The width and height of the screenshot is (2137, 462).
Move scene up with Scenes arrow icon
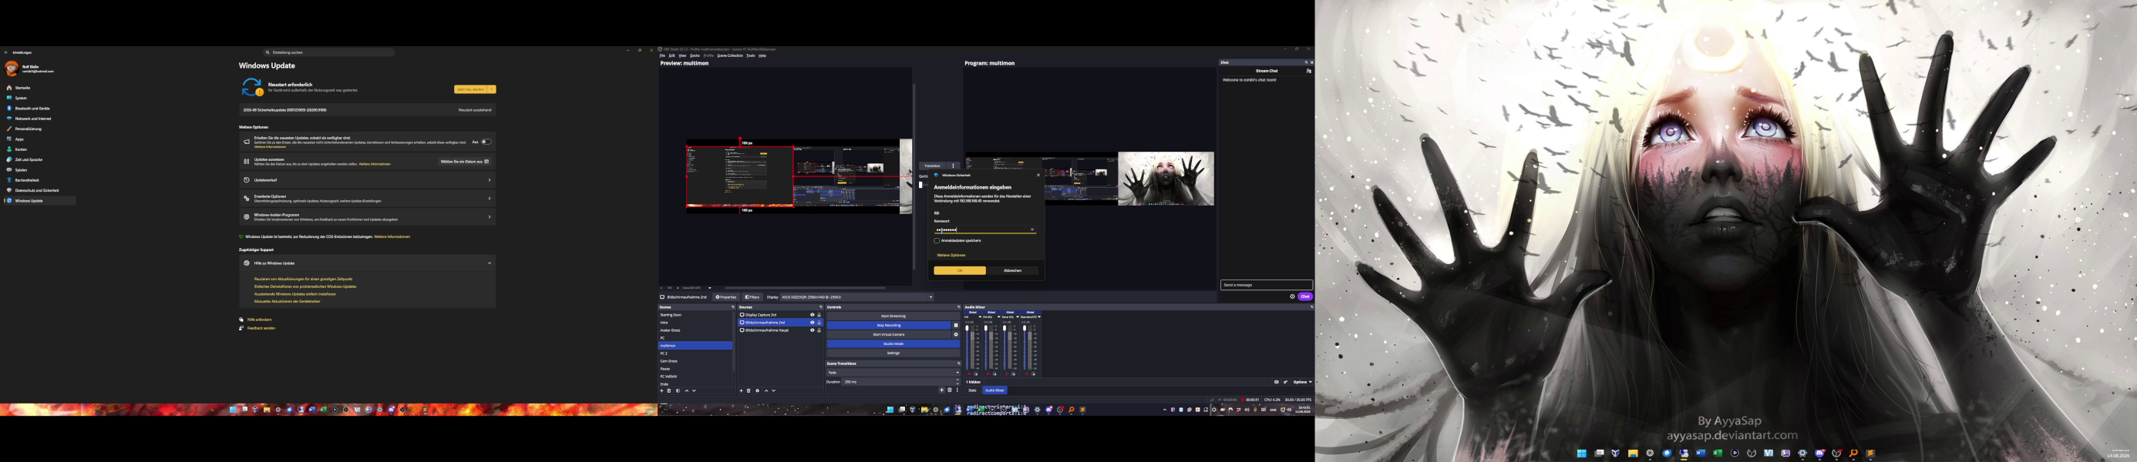coord(687,391)
